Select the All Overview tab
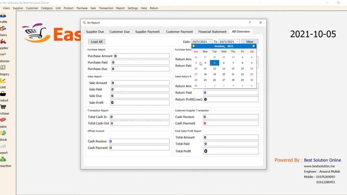Image resolution: width=347 pixels, height=195 pixels. coord(241,31)
